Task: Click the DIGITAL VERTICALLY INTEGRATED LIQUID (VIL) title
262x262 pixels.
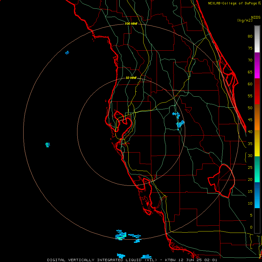Action: pos(102,260)
